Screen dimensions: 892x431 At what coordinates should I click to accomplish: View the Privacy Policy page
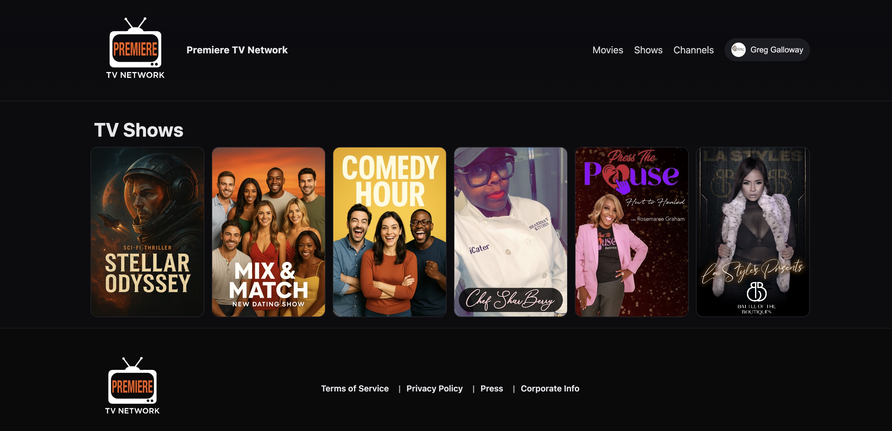tap(434, 388)
